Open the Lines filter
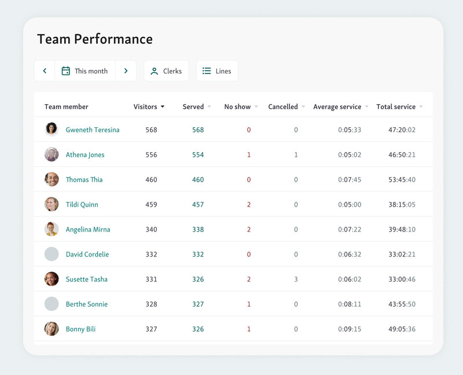Image resolution: width=463 pixels, height=375 pixels. [217, 71]
